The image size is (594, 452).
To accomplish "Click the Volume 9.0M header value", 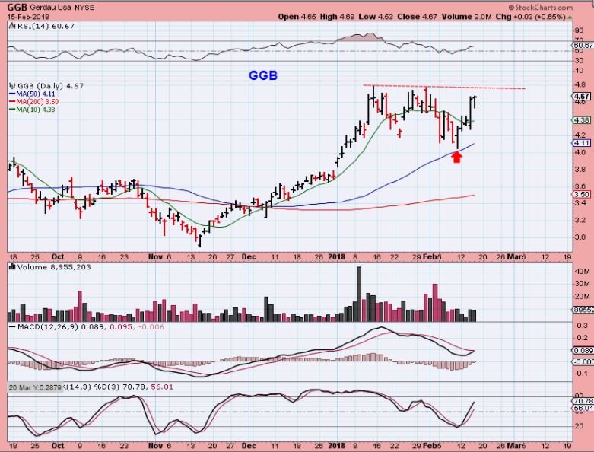I will point(466,17).
